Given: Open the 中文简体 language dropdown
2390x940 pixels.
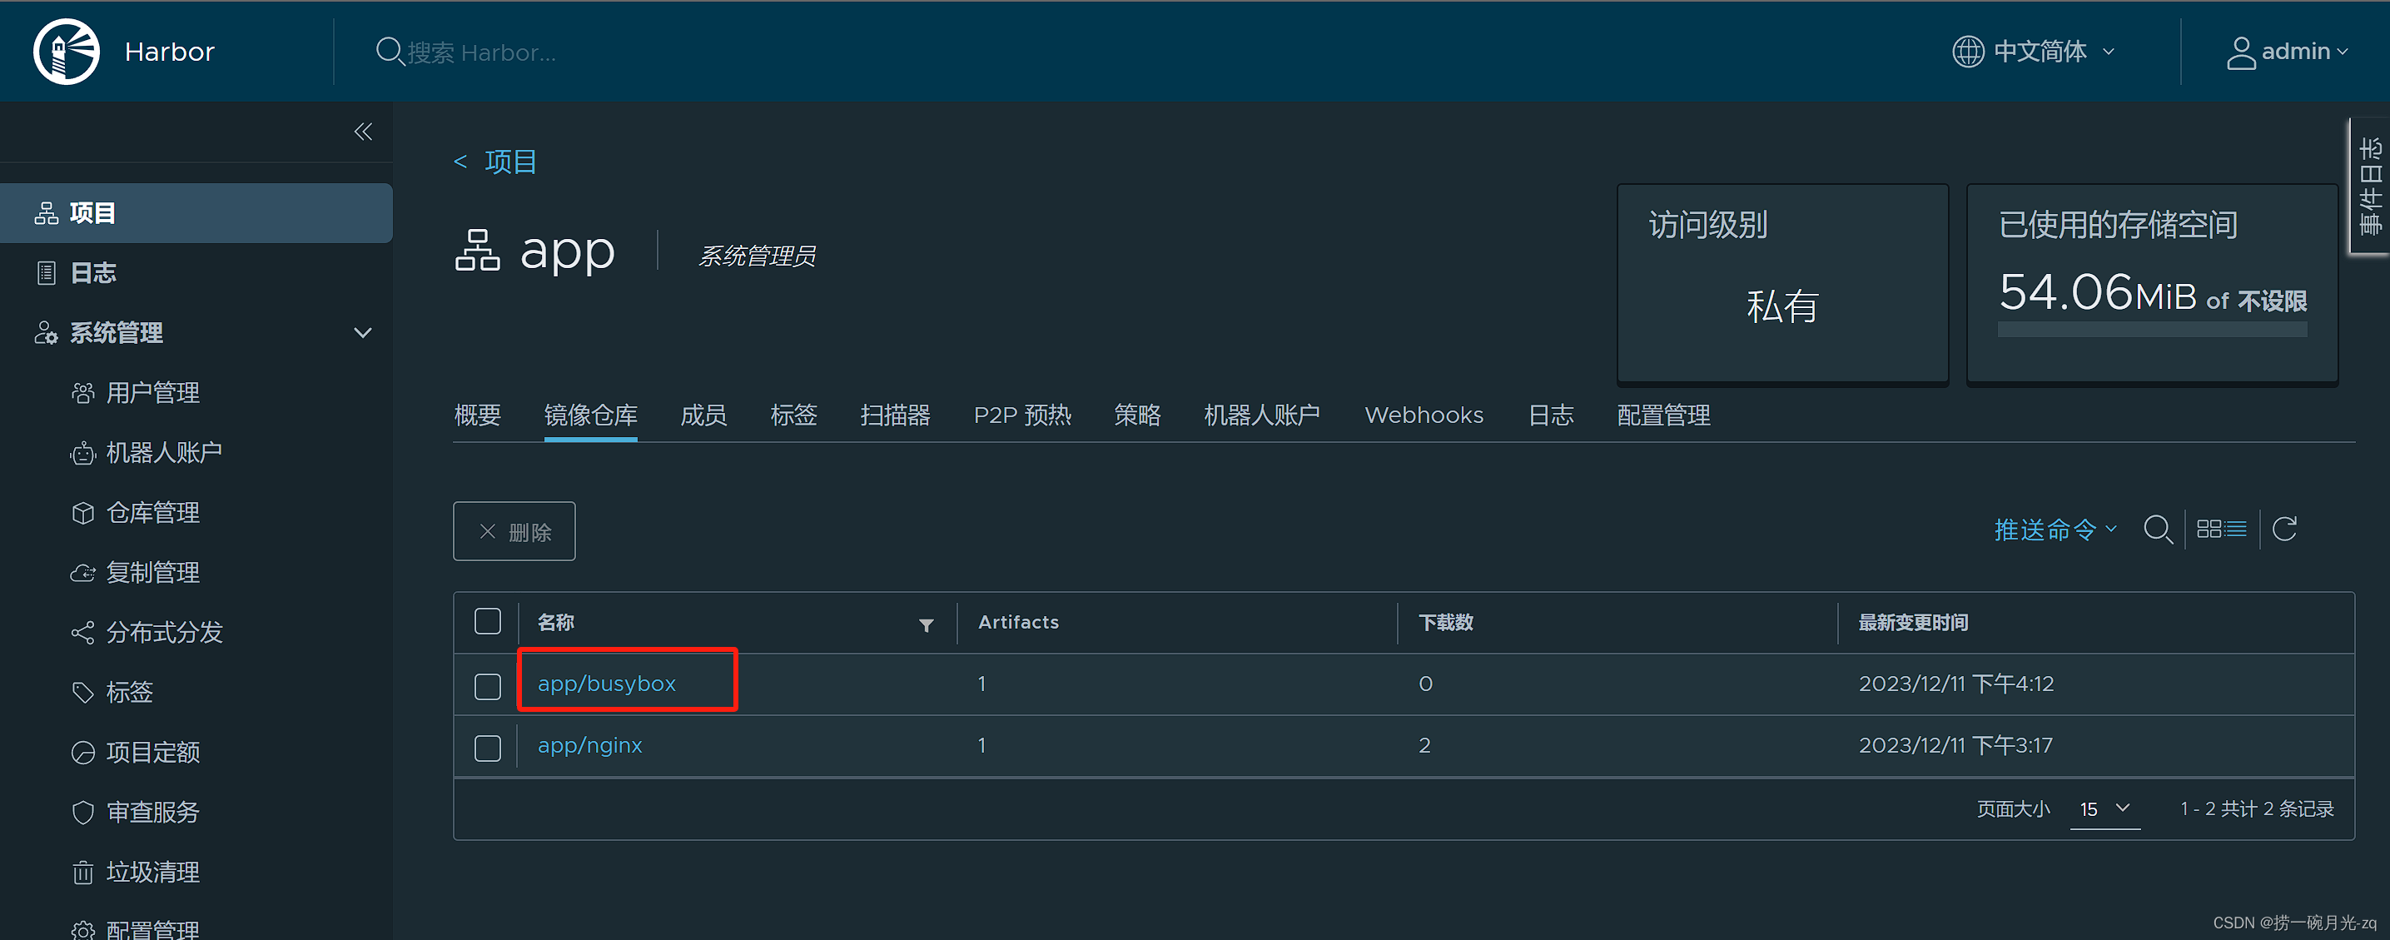Looking at the screenshot, I should [2034, 51].
